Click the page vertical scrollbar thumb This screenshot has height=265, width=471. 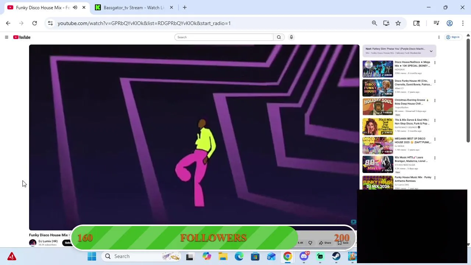pyautogui.click(x=468, y=90)
